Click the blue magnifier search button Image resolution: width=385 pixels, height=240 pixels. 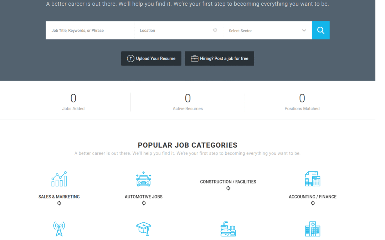[320, 30]
